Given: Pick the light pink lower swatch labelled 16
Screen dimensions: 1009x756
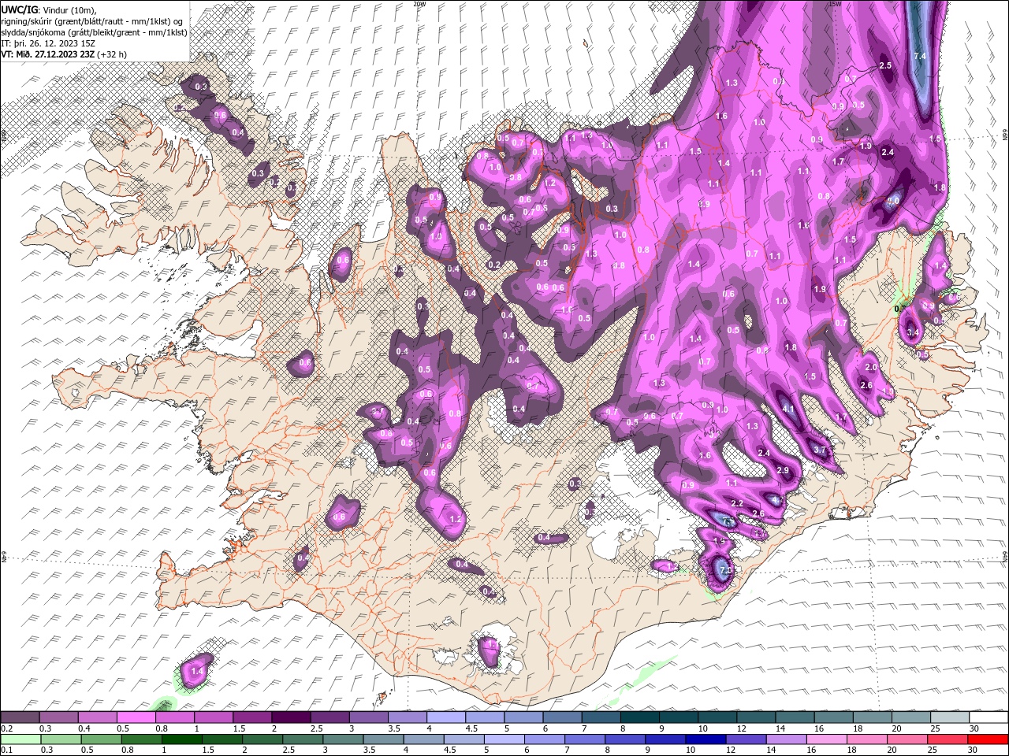Looking at the screenshot, I should [827, 739].
